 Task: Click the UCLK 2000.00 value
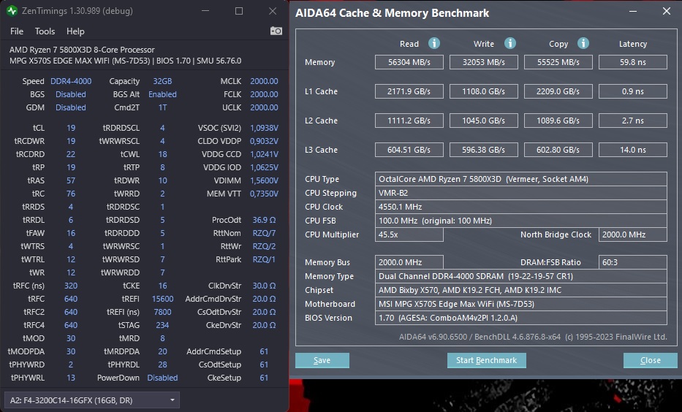(264, 107)
